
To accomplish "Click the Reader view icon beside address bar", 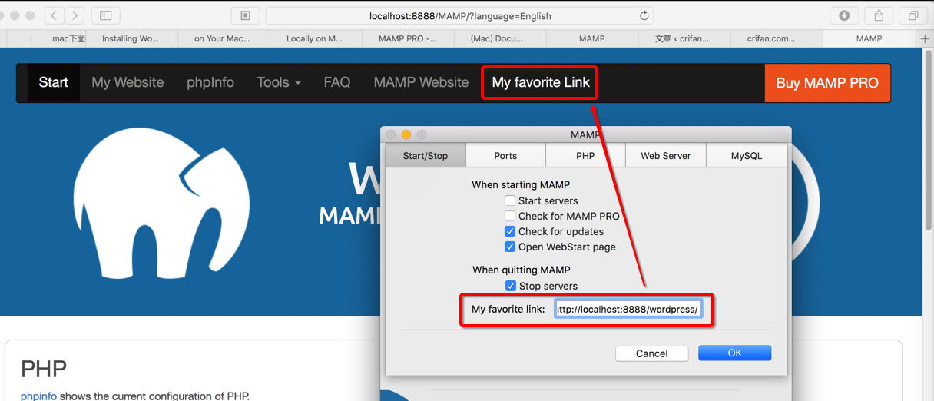I will tap(246, 15).
